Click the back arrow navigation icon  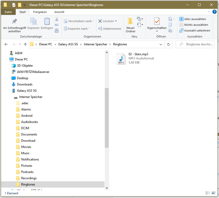coord(6,44)
